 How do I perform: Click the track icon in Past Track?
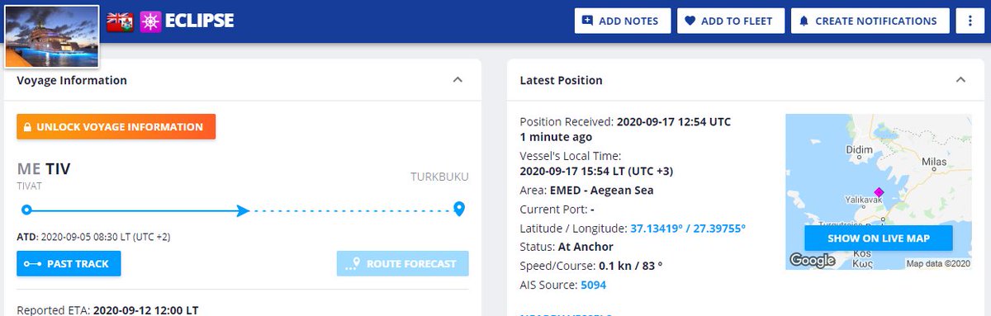click(33, 264)
